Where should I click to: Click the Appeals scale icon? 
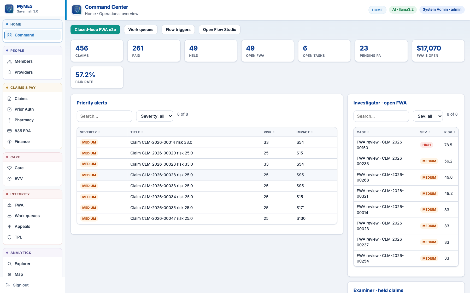click(x=9, y=227)
